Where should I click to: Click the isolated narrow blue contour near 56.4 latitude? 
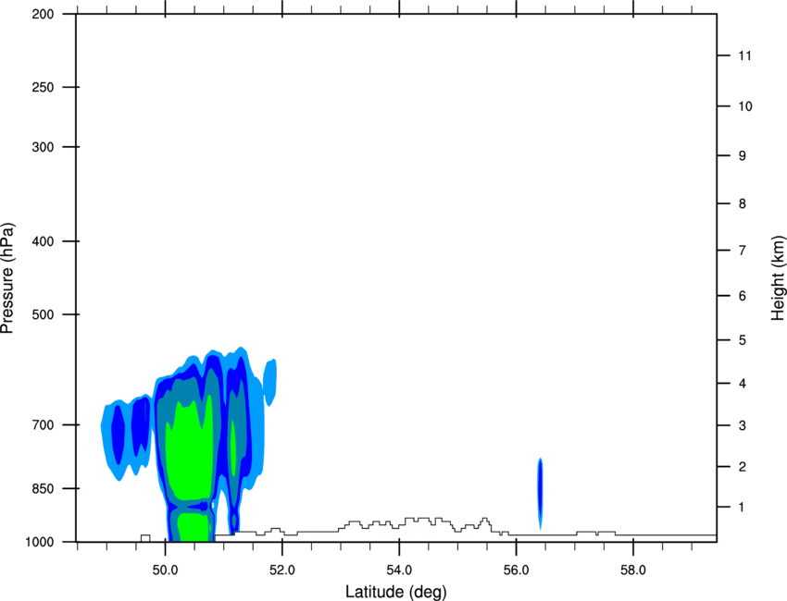pyautogui.click(x=540, y=494)
